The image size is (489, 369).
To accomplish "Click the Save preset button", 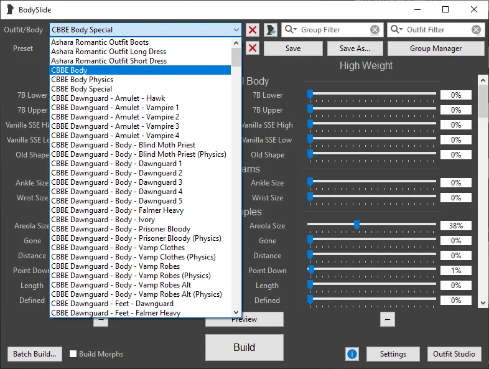I will (x=293, y=49).
